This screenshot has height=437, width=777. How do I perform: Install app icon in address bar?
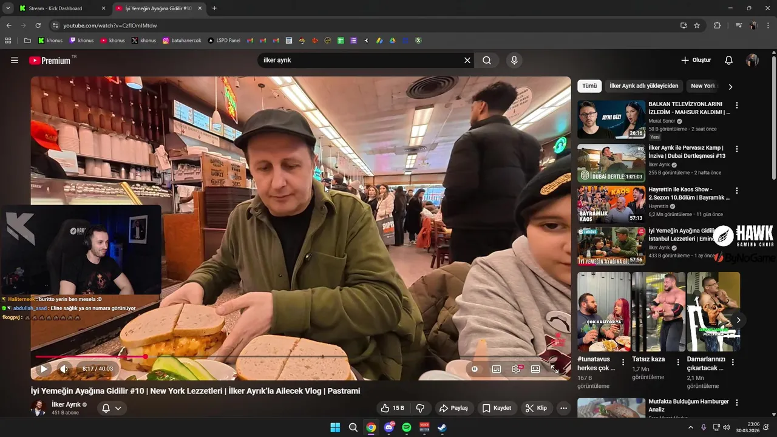[684, 25]
